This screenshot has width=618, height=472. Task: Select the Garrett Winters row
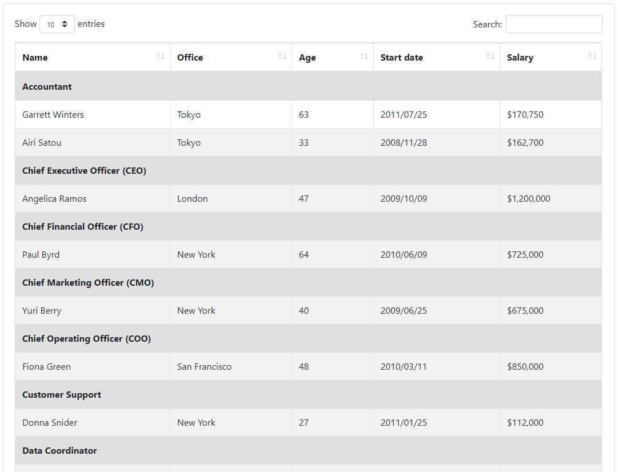(308, 115)
